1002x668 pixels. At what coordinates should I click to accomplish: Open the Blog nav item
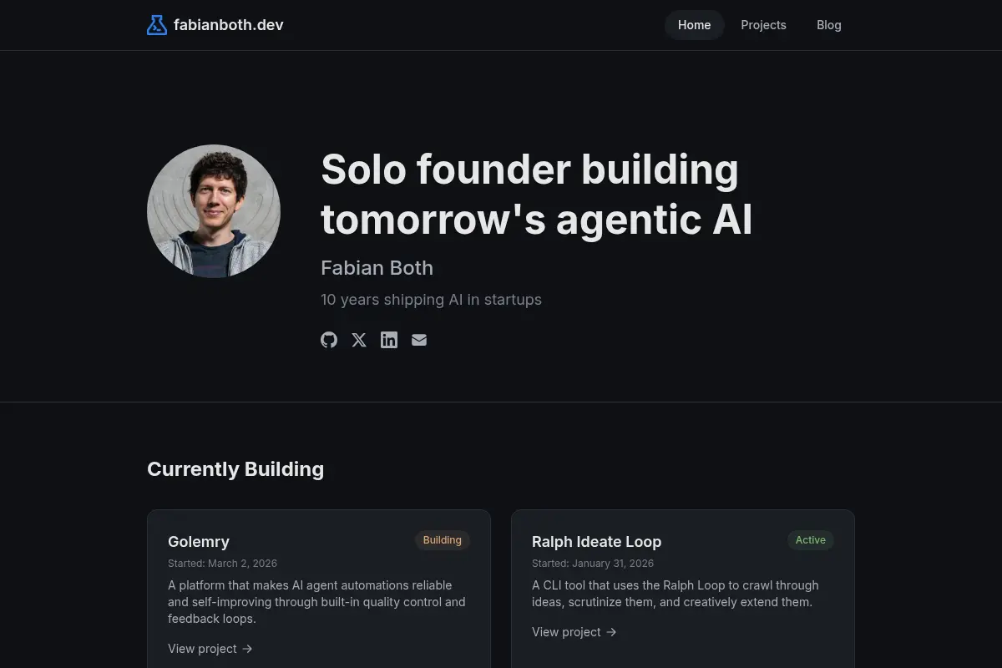828,25
